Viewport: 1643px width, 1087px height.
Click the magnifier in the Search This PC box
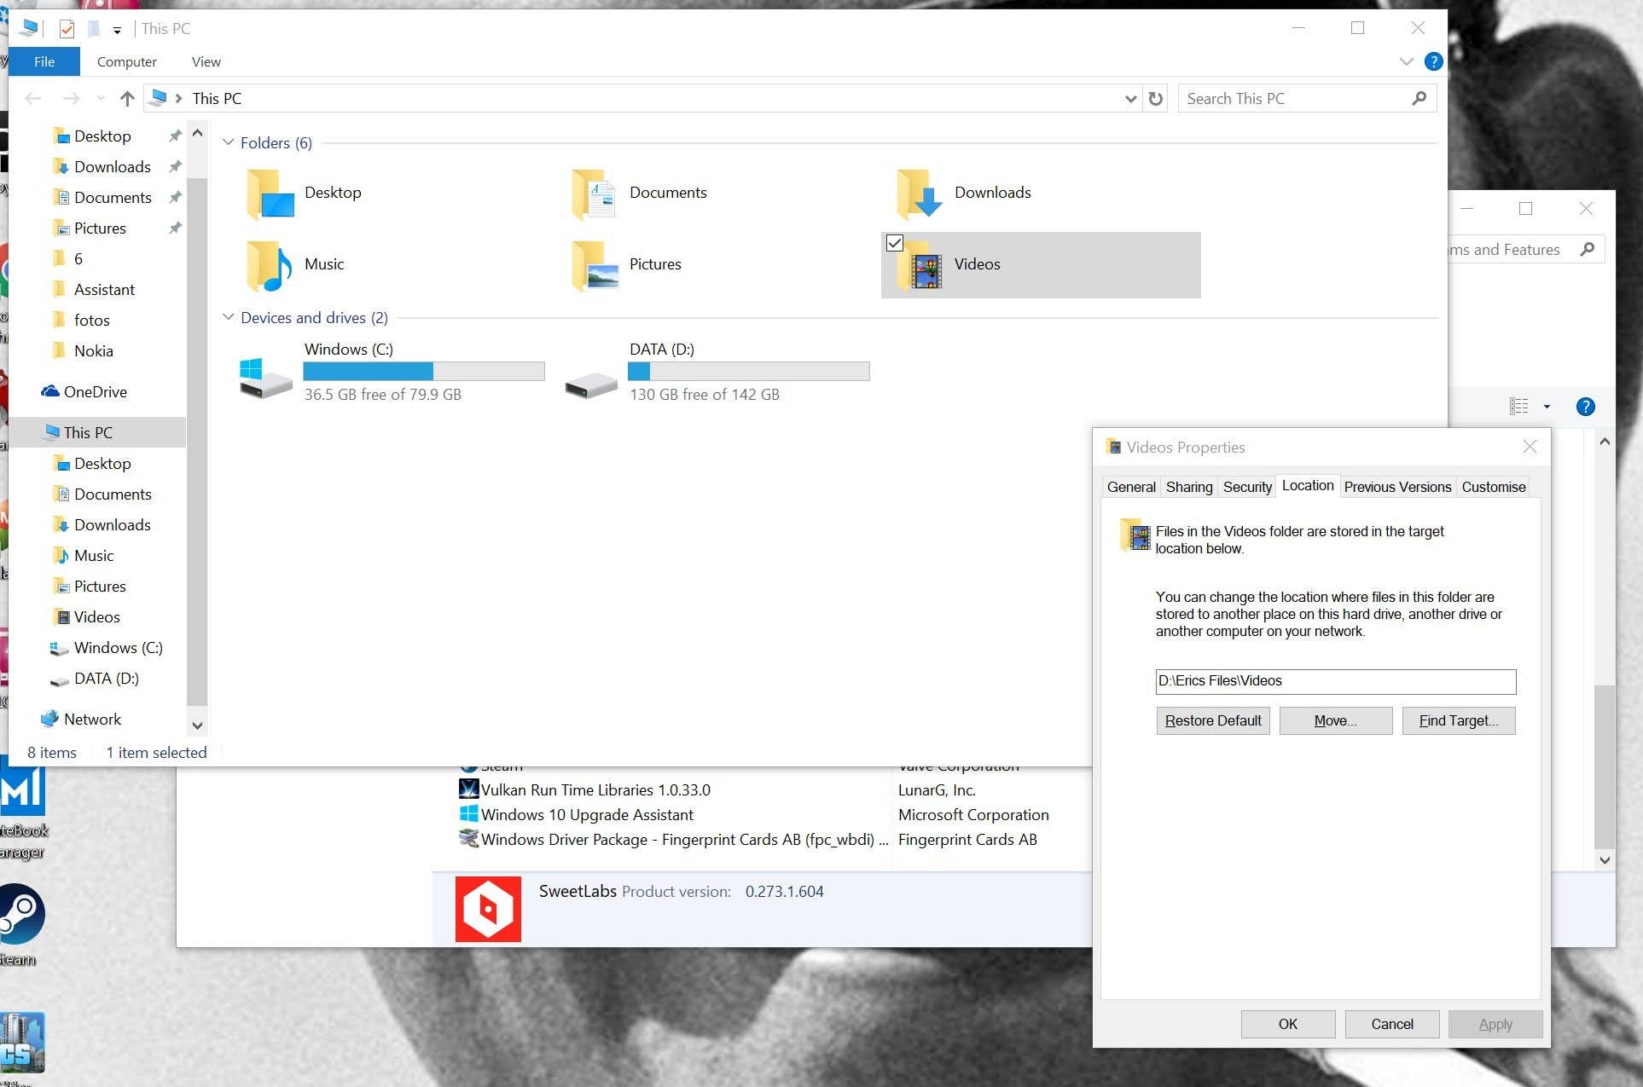coord(1419,98)
